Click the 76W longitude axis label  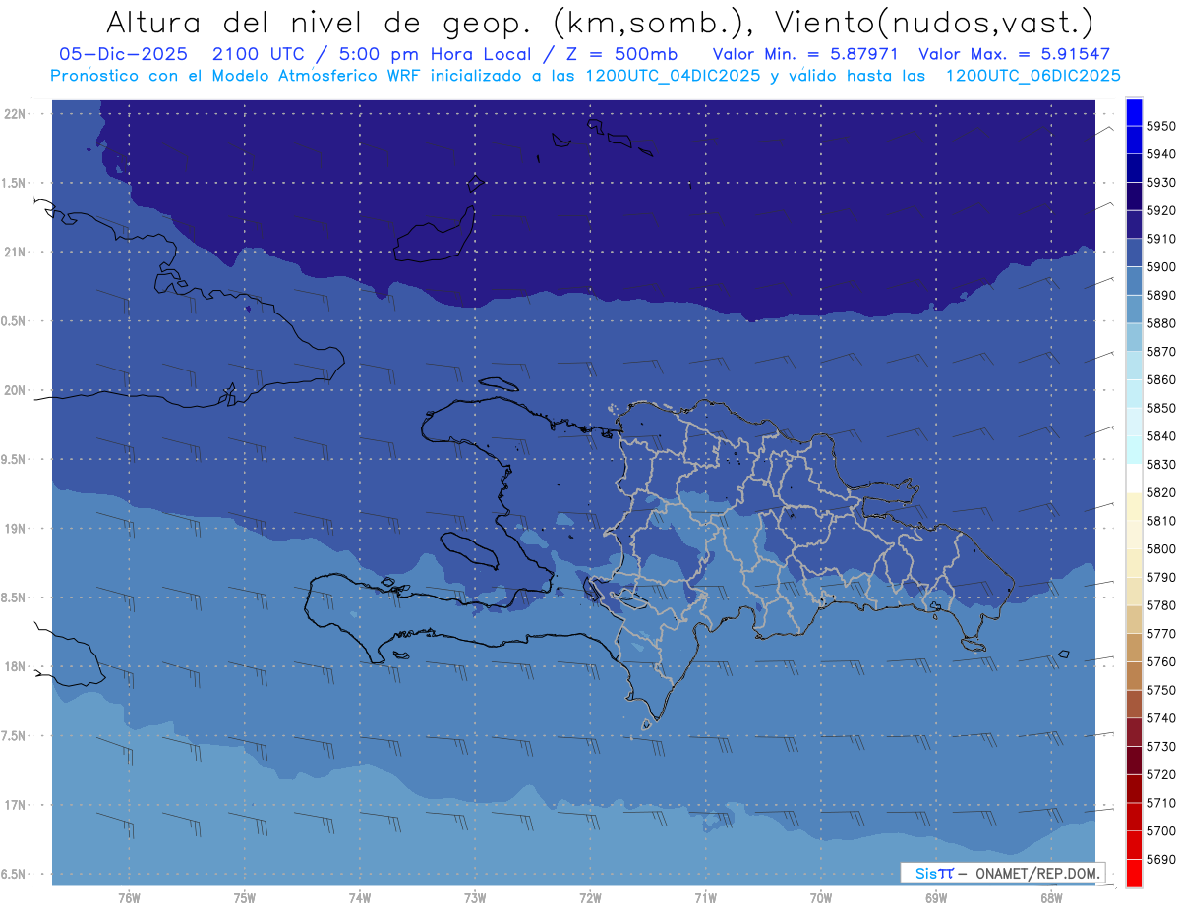point(129,897)
